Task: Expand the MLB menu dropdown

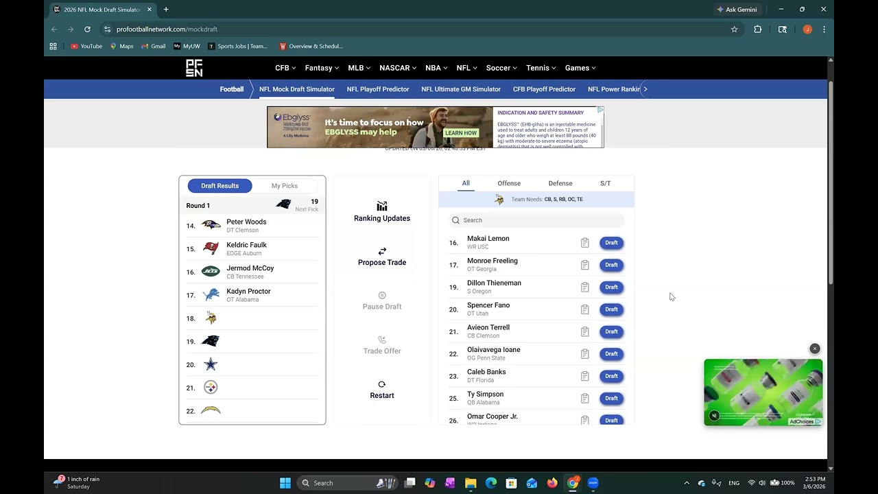Action: tap(359, 68)
